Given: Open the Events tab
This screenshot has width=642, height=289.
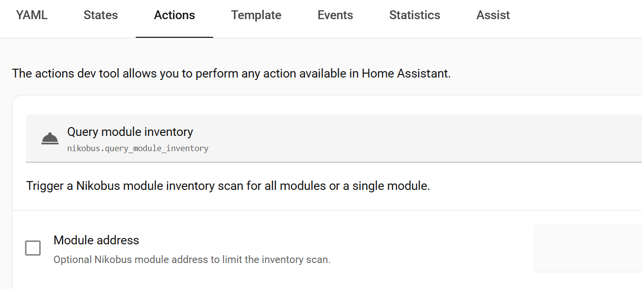Looking at the screenshot, I should 335,15.
